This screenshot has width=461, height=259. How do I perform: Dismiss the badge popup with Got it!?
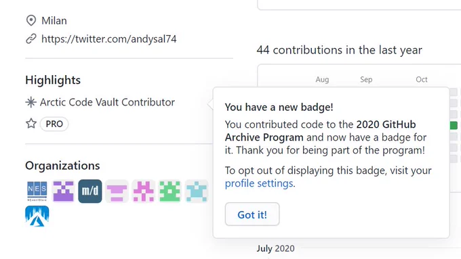point(252,214)
